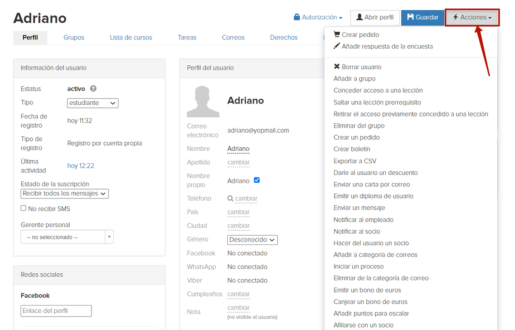This screenshot has width=515, height=330.
Task: Choose Emitir un diploma de usuario
Action: point(373,196)
